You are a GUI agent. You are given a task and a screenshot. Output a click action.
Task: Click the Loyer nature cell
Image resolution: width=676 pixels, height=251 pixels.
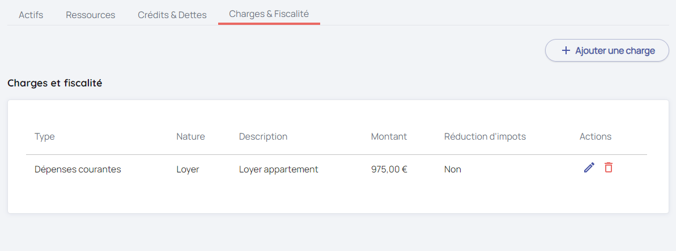188,169
